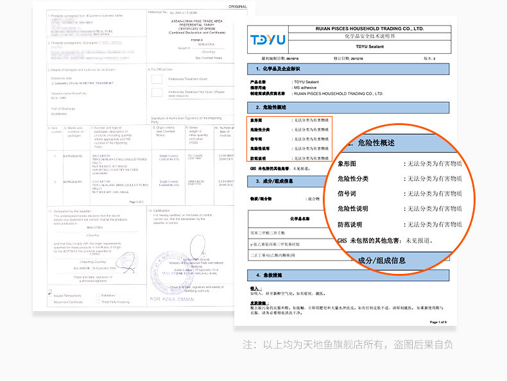Image resolution: width=507 pixels, height=381 pixels.
Task: Click 'Page 1 of 9' on the data sheet
Action: [438, 322]
